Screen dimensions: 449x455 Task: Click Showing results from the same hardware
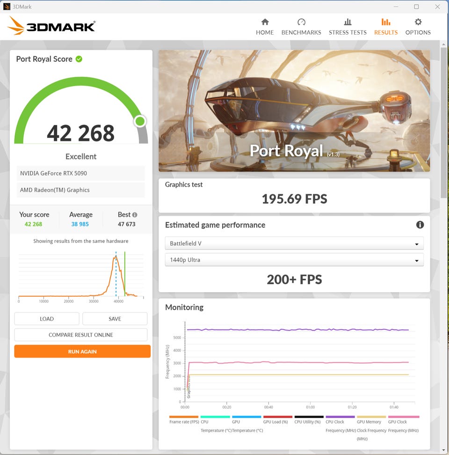80,241
